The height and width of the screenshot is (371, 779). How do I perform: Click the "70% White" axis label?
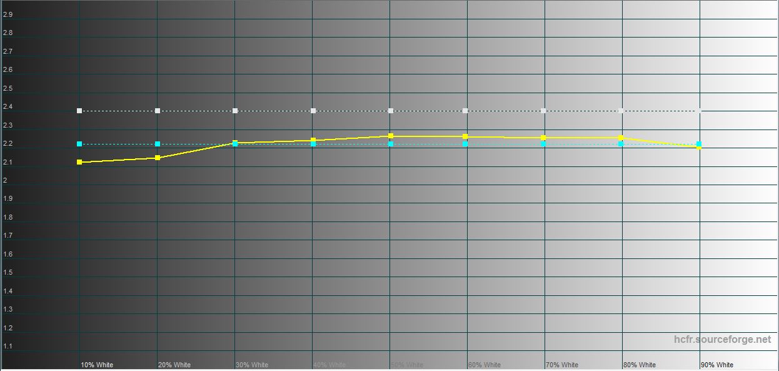tap(562, 365)
